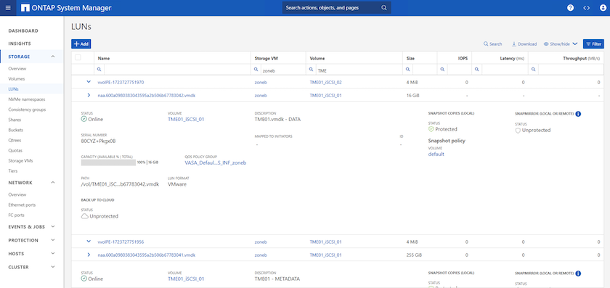Click the IOPS column filter magnifier
The image size is (610, 288).
click(x=442, y=69)
